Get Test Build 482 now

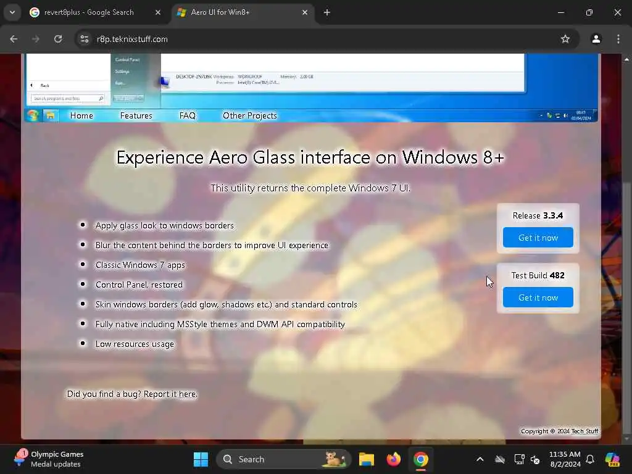(538, 297)
